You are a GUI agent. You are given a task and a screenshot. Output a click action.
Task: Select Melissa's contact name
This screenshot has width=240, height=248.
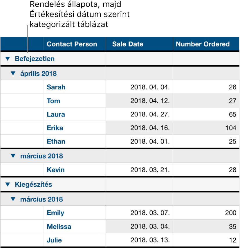(x=59, y=226)
